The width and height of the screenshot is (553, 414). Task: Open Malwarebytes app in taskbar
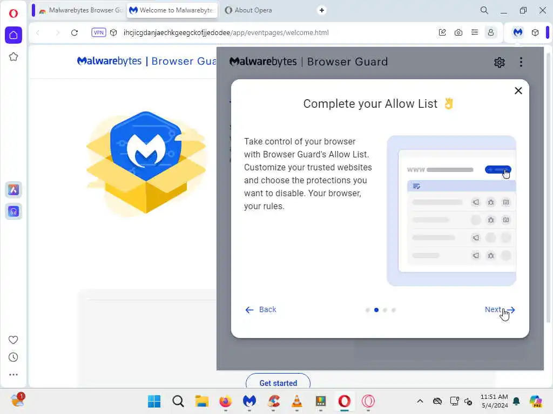[249, 401]
